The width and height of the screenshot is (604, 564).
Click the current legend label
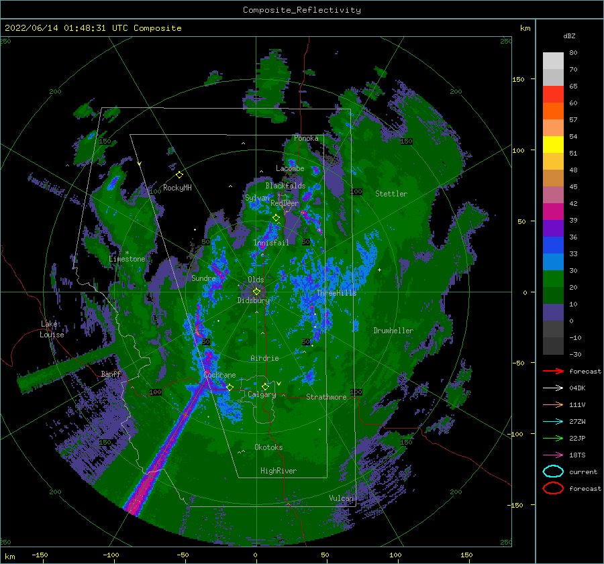[583, 472]
